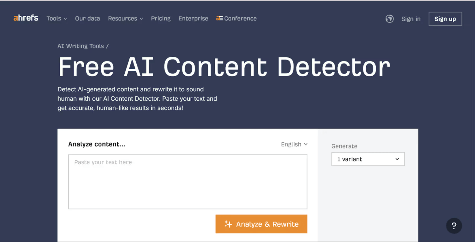Click the Sign in link
Image resolution: width=475 pixels, height=242 pixels.
coord(411,19)
